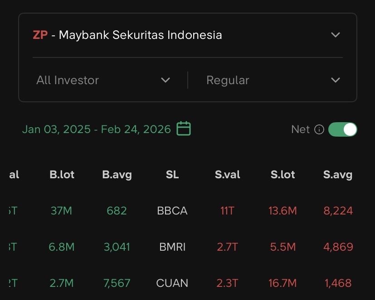The image size is (375, 300).
Task: Click the CUAN sell lot 16.7M
Action: pyautogui.click(x=282, y=283)
